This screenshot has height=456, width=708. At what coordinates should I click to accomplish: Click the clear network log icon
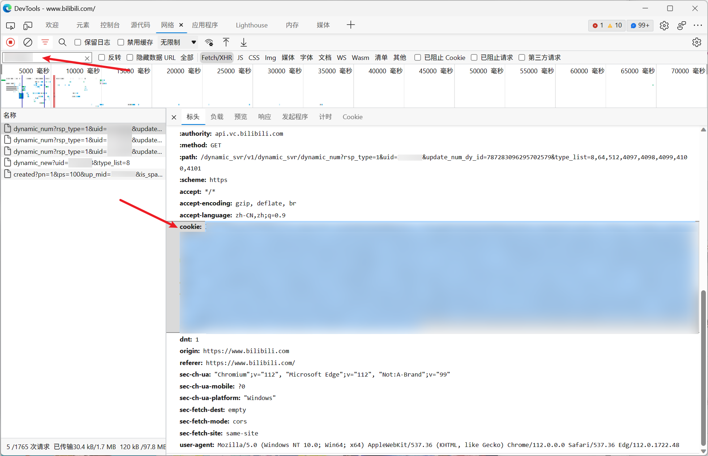tap(28, 42)
